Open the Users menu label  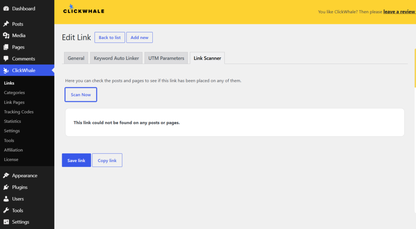18,199
